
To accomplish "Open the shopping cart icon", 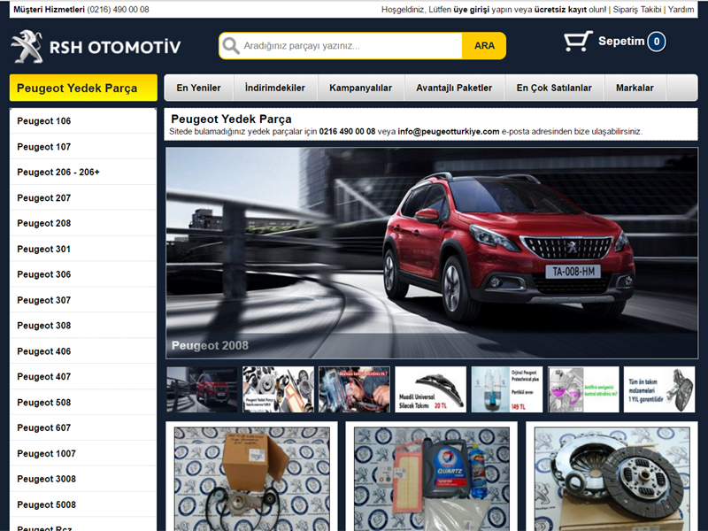I will (578, 42).
